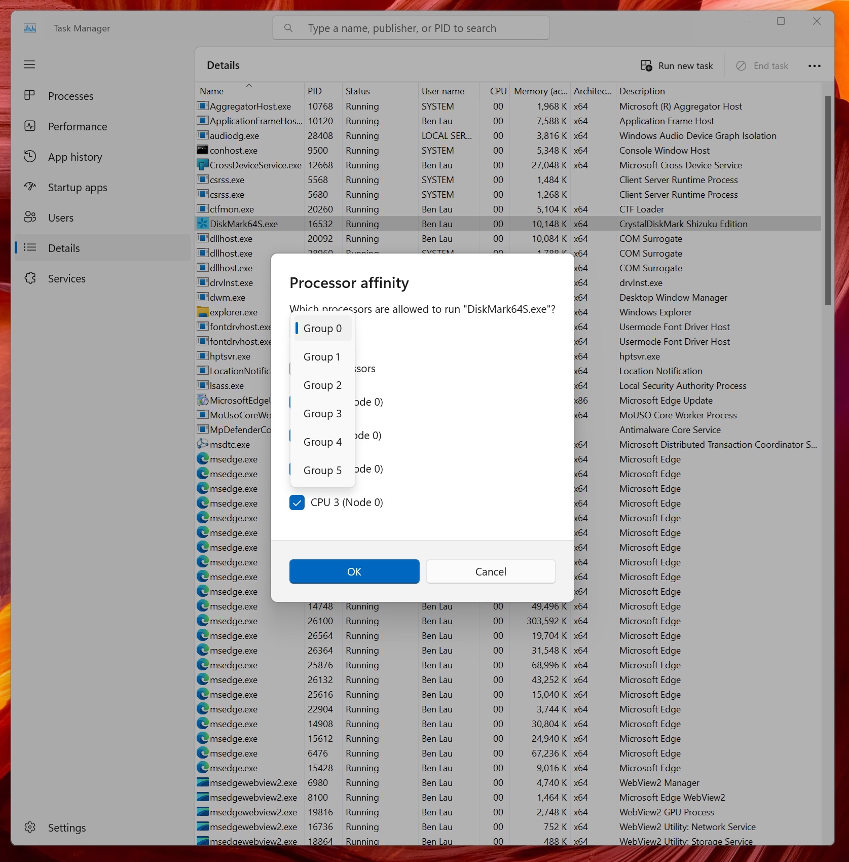The height and width of the screenshot is (862, 849).
Task: Open the Processes page
Action: (102, 96)
